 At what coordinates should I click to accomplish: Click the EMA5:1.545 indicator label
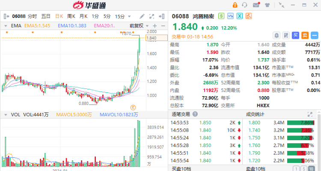pos(37,26)
